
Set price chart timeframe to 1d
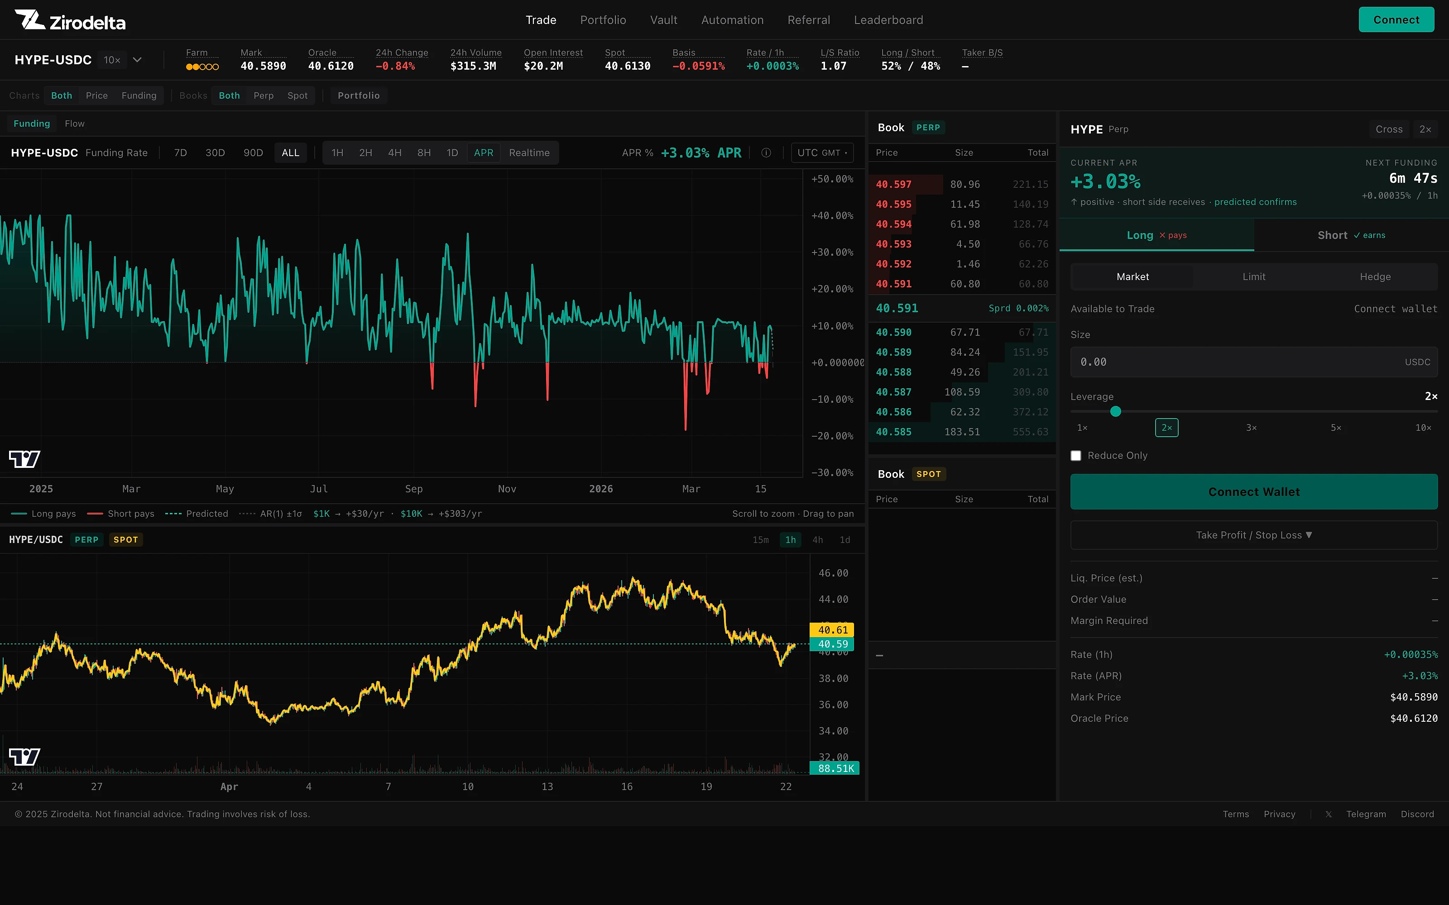click(x=845, y=540)
